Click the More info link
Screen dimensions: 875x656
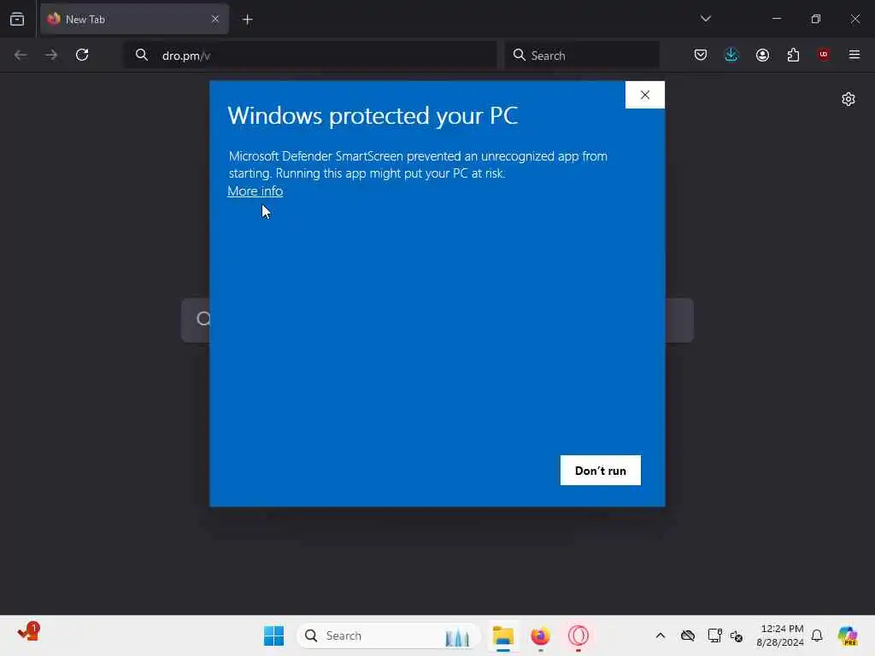click(255, 190)
